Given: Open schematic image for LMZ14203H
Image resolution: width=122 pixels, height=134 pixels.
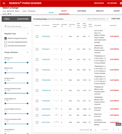Looking at the screenshot, I should coord(56,122).
